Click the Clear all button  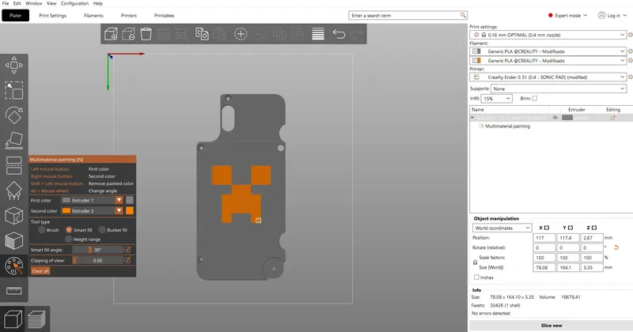[40, 270]
